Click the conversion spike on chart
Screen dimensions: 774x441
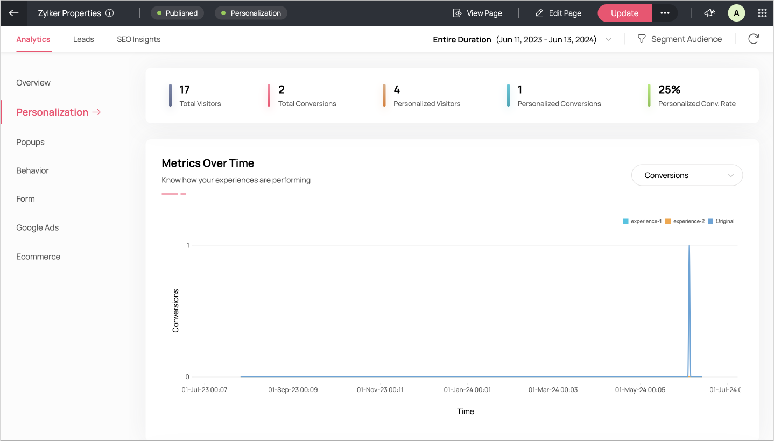tap(689, 246)
